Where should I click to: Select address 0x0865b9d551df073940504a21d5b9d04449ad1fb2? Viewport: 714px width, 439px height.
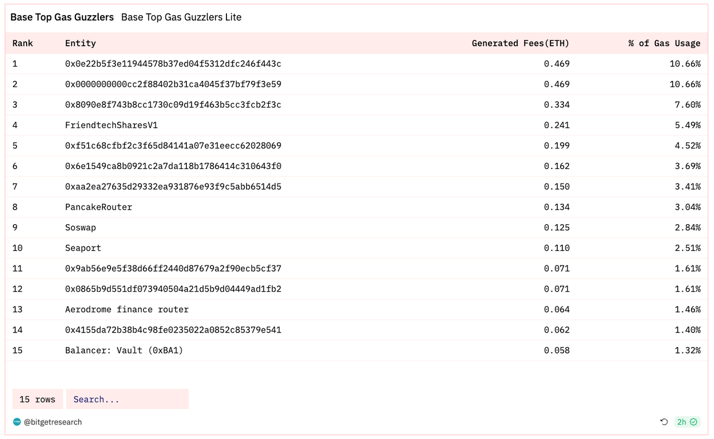click(173, 289)
